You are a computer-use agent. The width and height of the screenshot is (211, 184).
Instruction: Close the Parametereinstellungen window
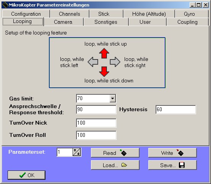coord(206,5)
